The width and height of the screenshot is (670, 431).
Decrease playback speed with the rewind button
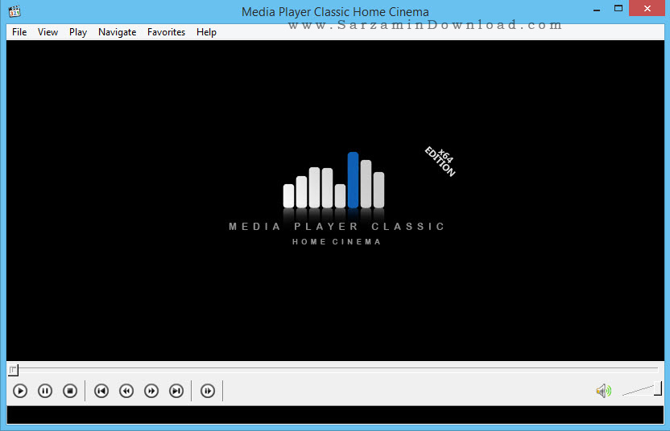[126, 391]
